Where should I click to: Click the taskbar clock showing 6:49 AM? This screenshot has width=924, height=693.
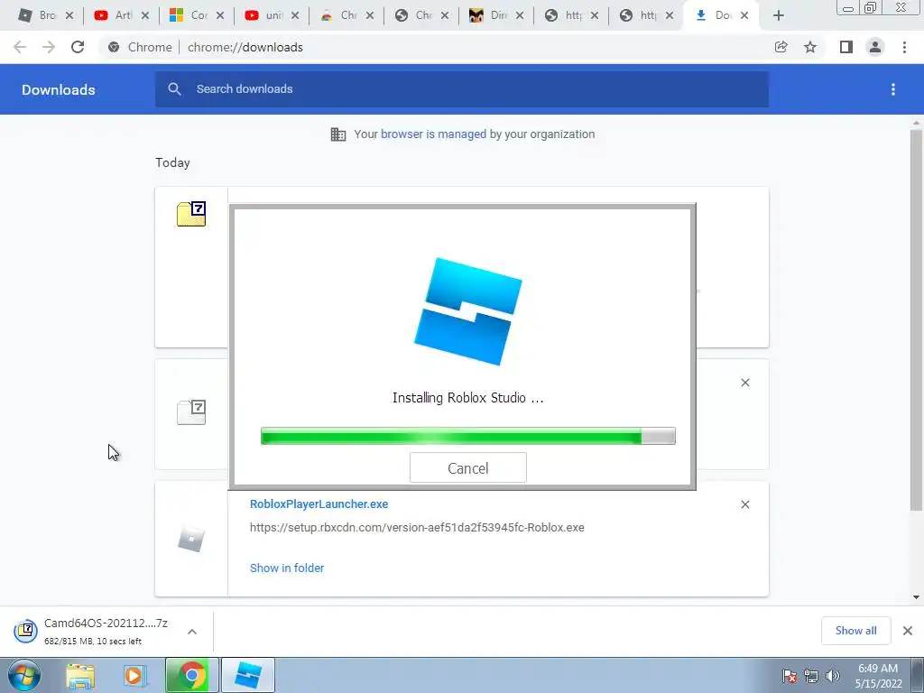click(x=878, y=676)
